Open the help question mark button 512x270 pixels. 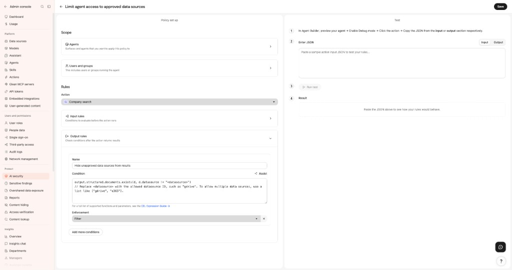coord(501,261)
